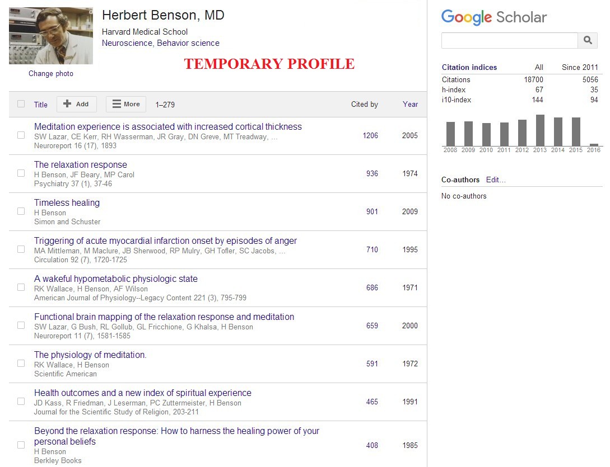Click the Citation indices heading link
Viewport: 610px width, 467px height.
[469, 67]
